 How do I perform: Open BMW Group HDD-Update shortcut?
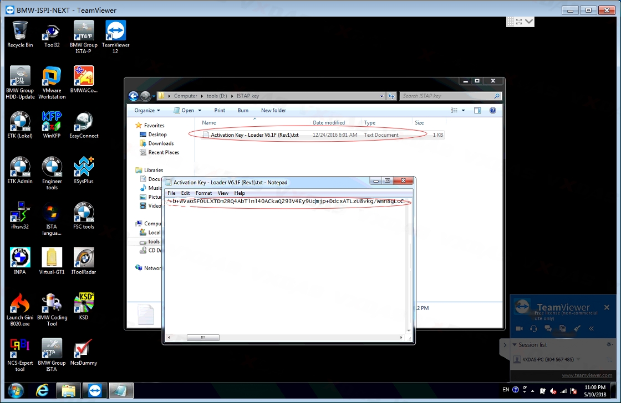pyautogui.click(x=20, y=82)
